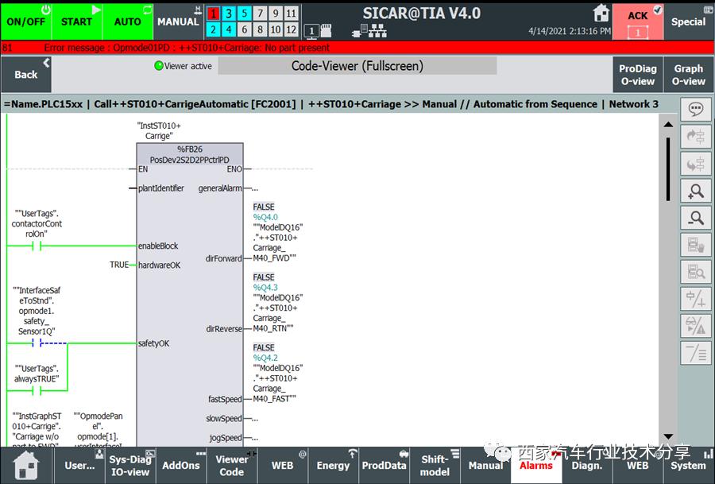Open the Alarms tab

pyautogui.click(x=535, y=465)
